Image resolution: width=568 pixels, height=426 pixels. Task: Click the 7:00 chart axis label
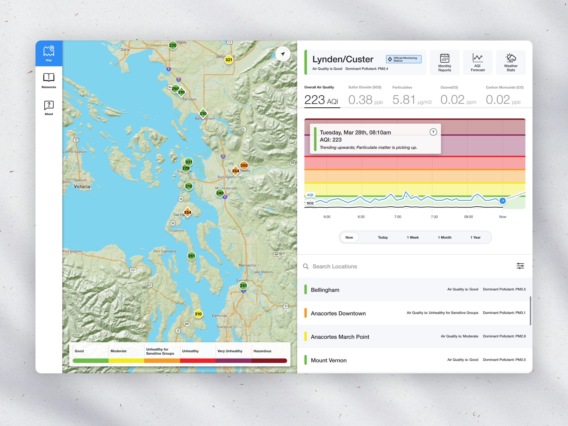point(398,217)
